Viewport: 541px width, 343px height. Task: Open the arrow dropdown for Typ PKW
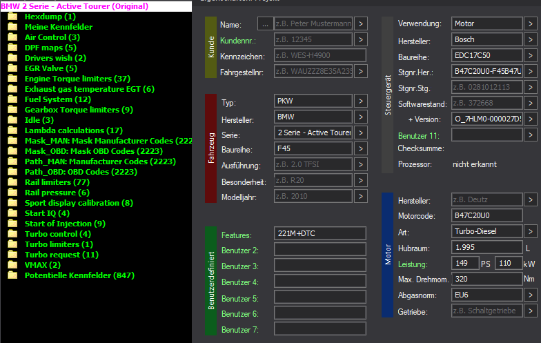(x=360, y=101)
